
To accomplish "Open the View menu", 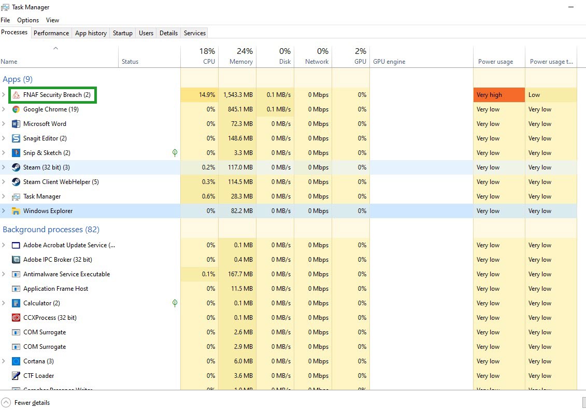I will [52, 20].
